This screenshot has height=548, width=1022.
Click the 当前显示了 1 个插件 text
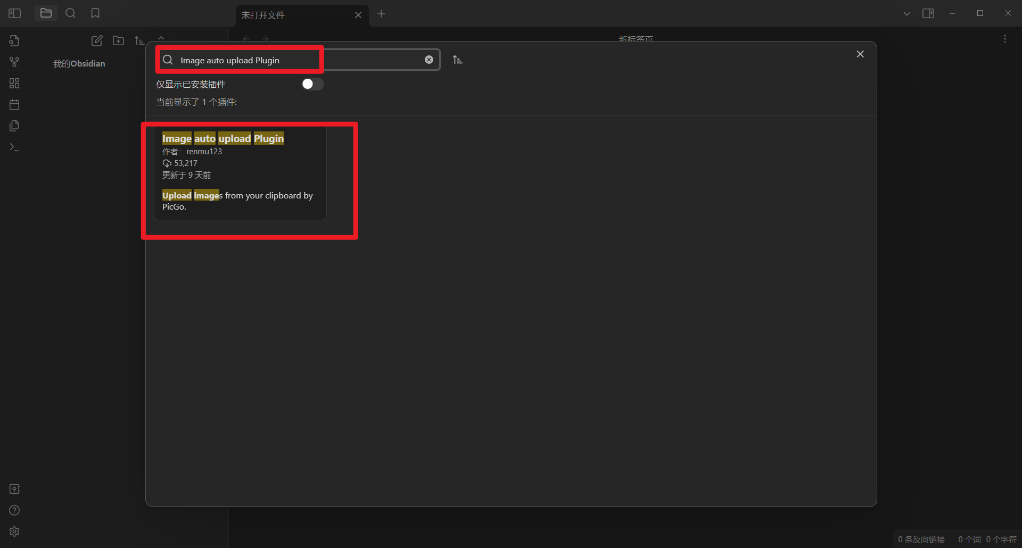pyautogui.click(x=196, y=102)
